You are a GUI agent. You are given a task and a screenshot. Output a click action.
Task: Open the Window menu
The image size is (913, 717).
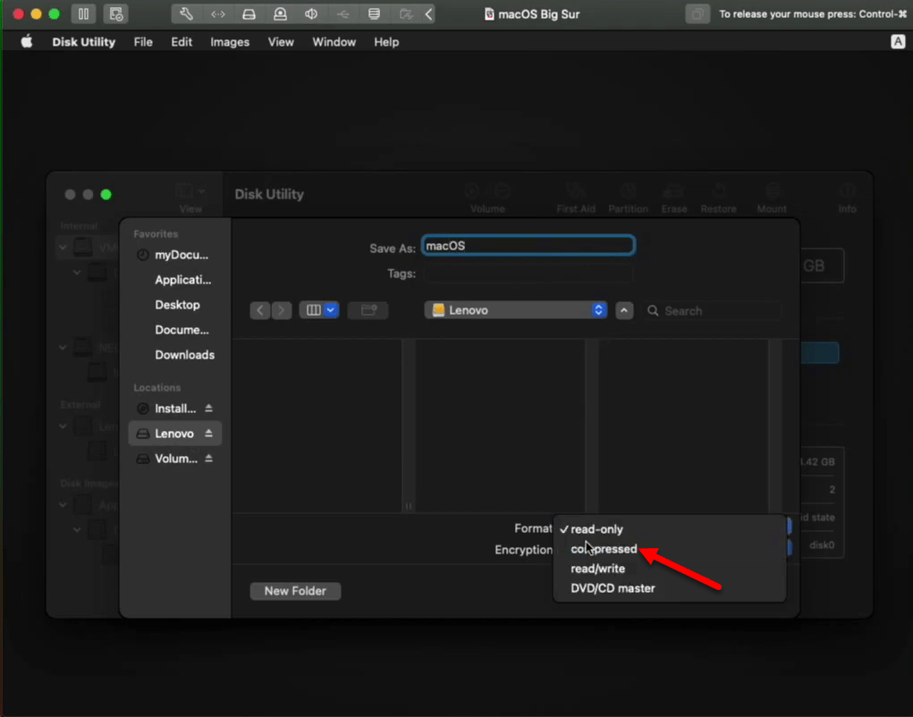pyautogui.click(x=334, y=42)
